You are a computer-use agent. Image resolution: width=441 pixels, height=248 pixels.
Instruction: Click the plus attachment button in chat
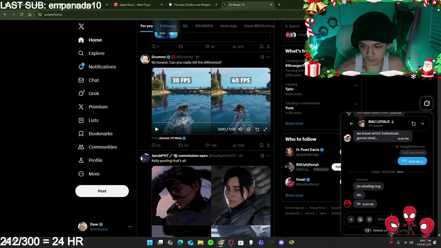click(351, 219)
